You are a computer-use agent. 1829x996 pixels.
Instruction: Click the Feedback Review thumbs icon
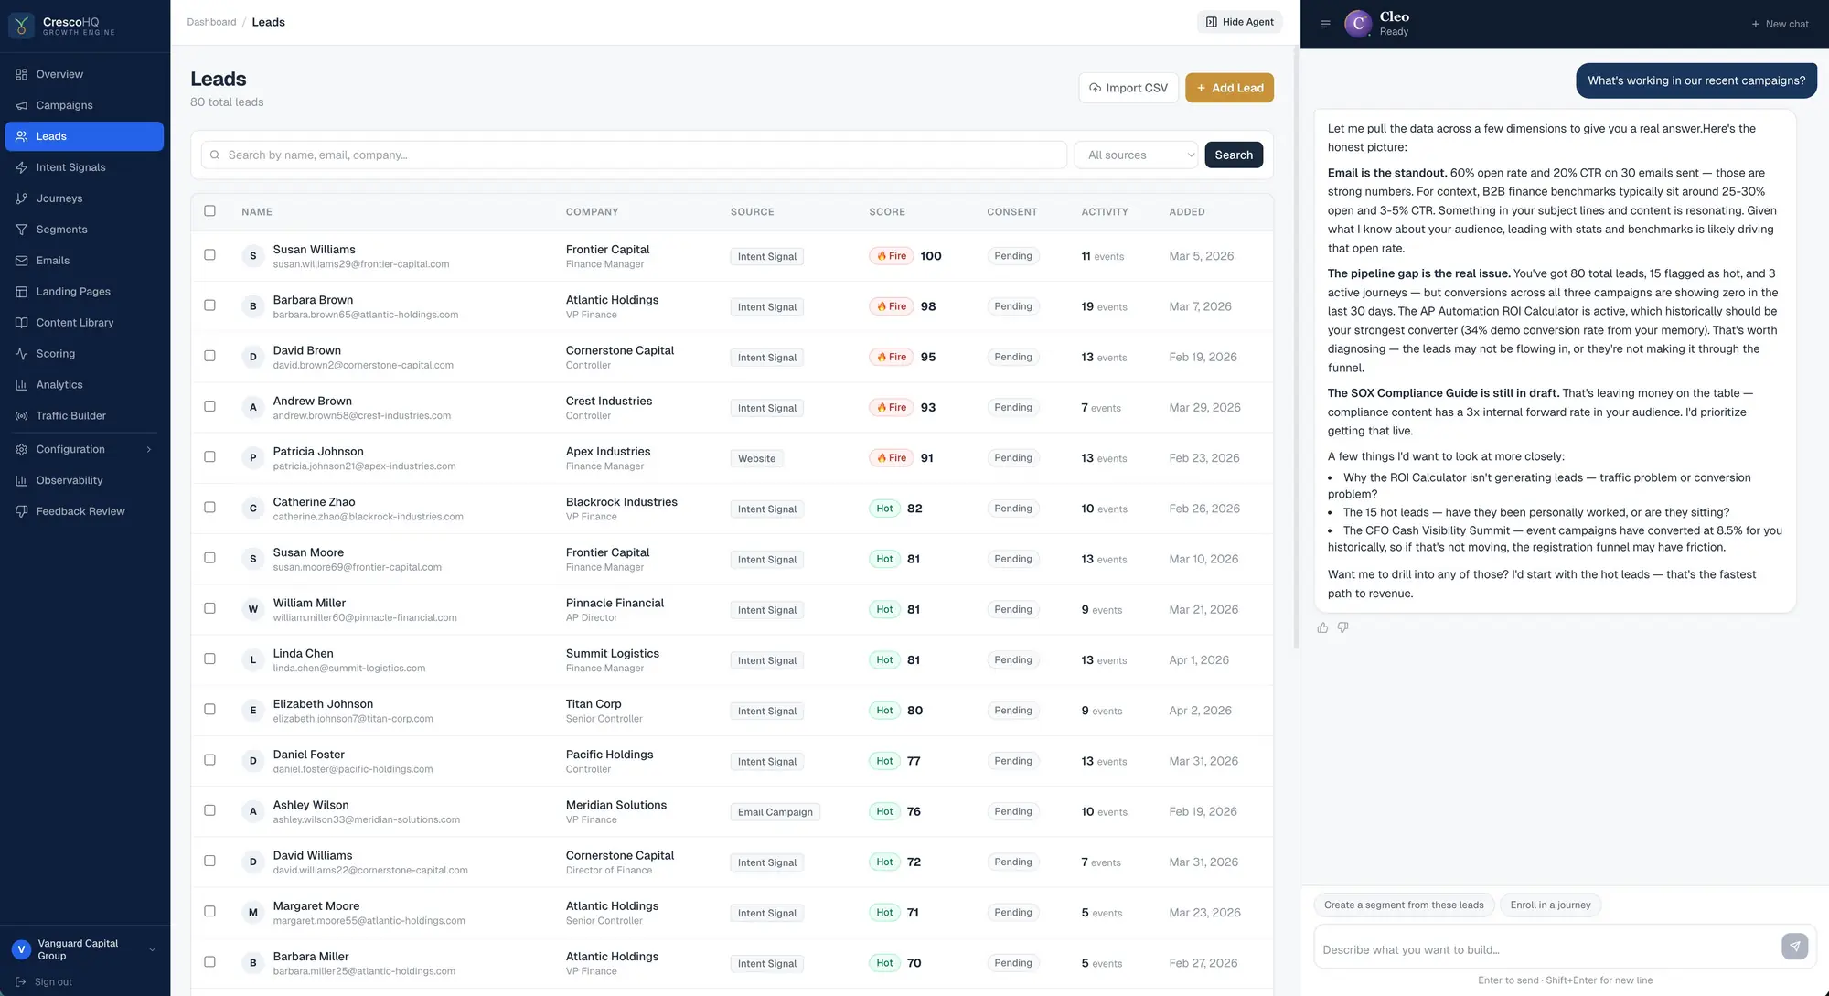point(21,511)
